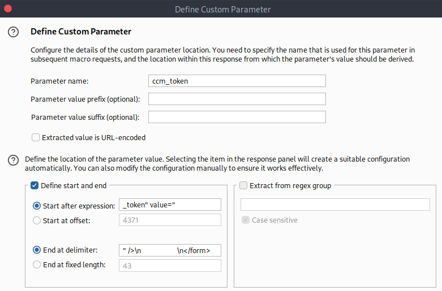The height and width of the screenshot is (291, 442).
Task: Focus the Parameter value prefix input
Action: point(237,99)
